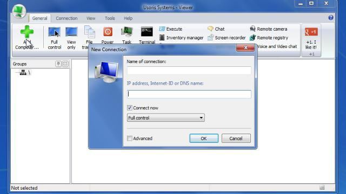Select the Full control mode icon
This screenshot has width=346, height=194.
click(54, 32)
